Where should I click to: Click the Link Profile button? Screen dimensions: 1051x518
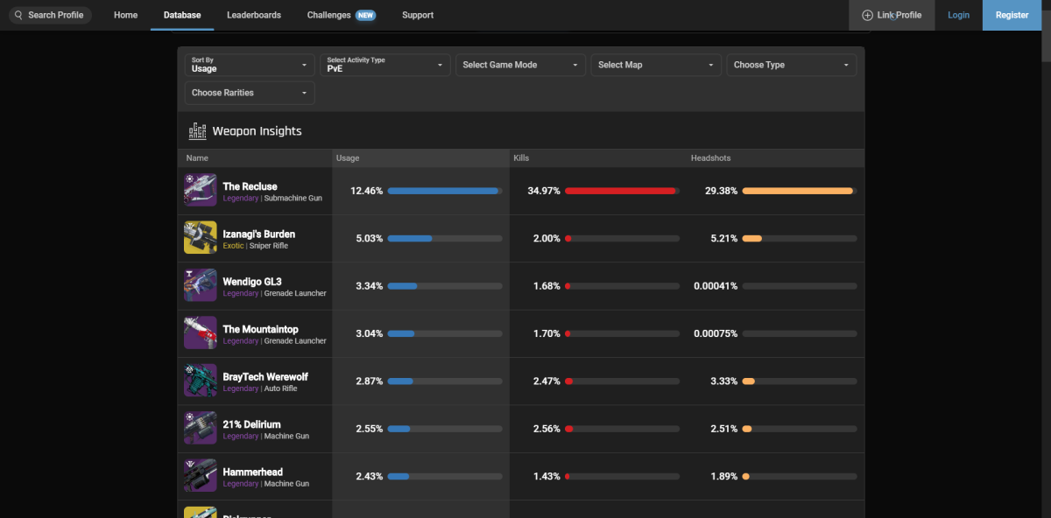(x=892, y=15)
